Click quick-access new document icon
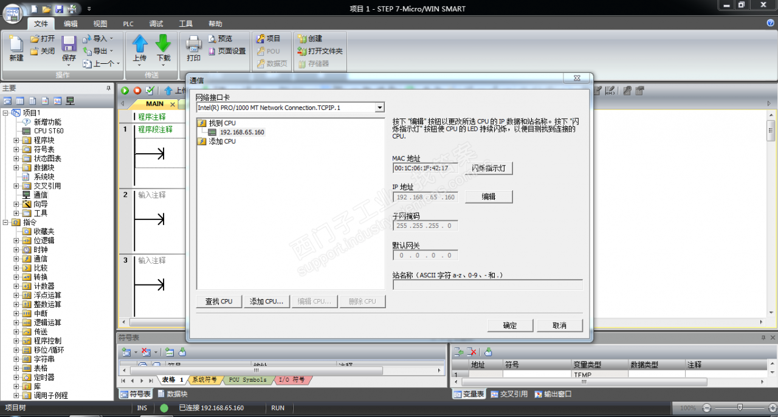This screenshot has height=417, width=778. click(35, 9)
